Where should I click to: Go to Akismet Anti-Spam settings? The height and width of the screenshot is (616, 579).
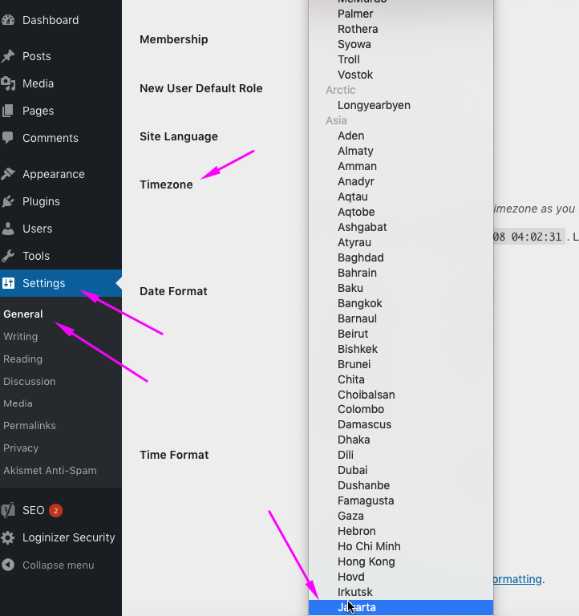click(50, 470)
